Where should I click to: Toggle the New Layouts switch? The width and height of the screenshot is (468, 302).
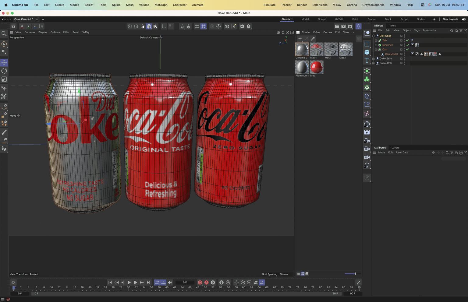click(464, 19)
